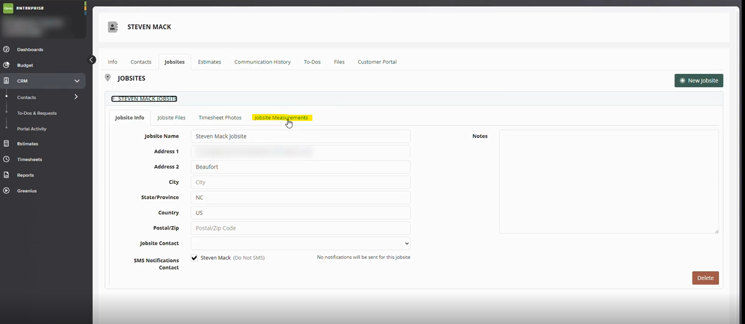Open the Contacts sidebar item
Viewport: 745px width, 324px height.
(26, 97)
